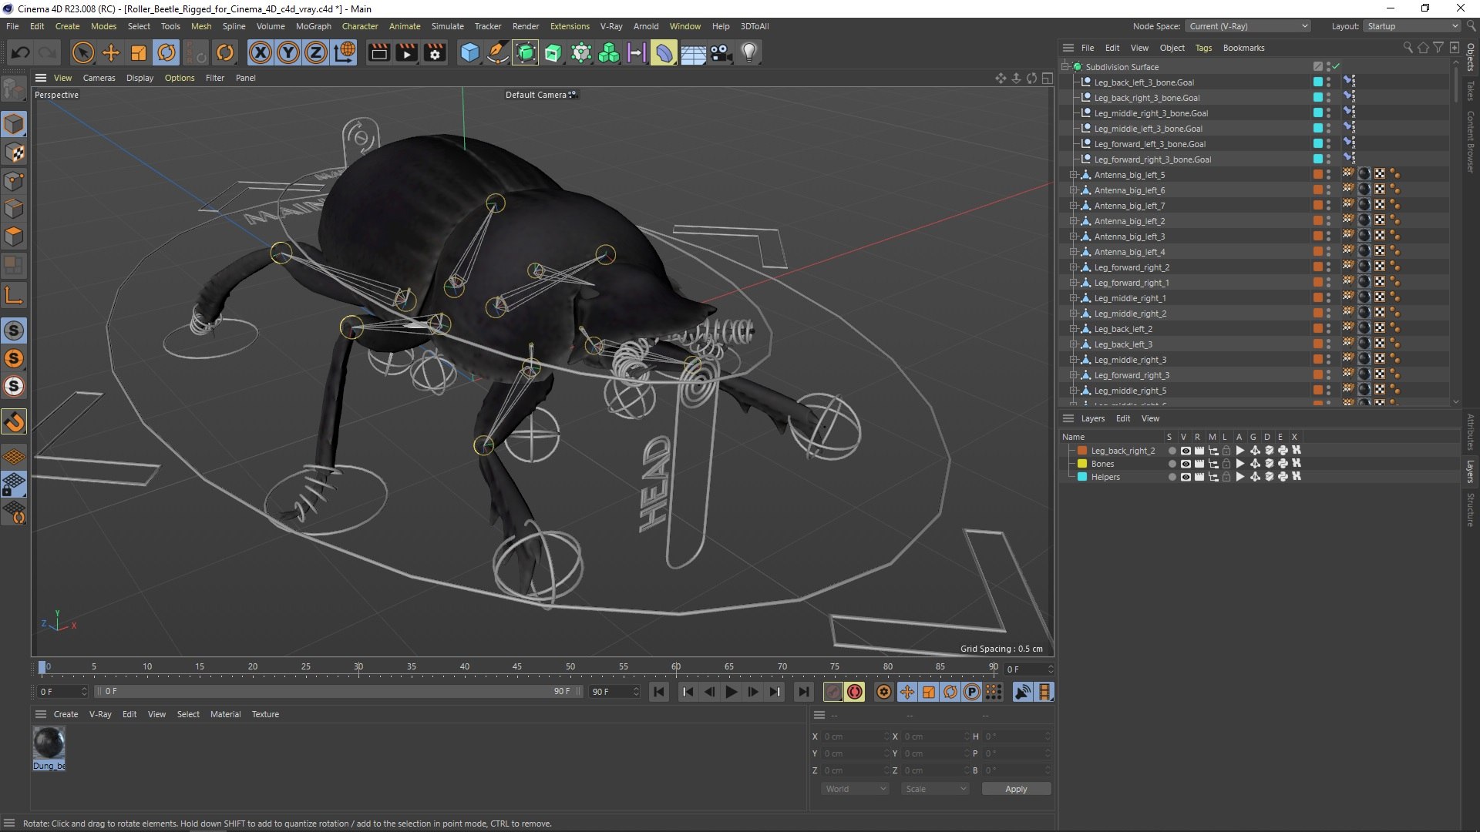The image size is (1480, 832).
Task: Activate the Move tool
Action: point(111,52)
